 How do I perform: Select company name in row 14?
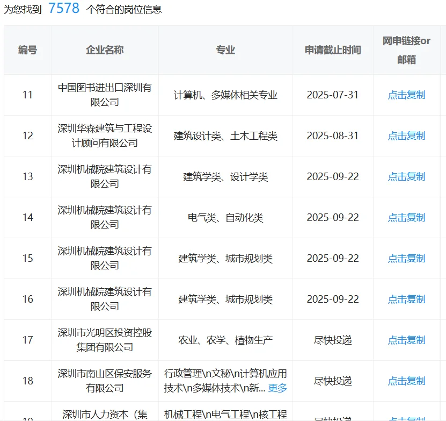tap(105, 217)
